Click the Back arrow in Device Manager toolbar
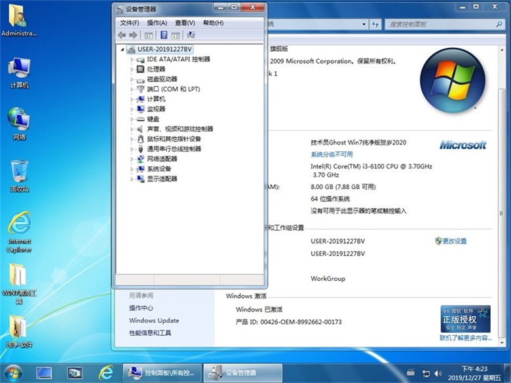511x383 pixels. [122, 35]
